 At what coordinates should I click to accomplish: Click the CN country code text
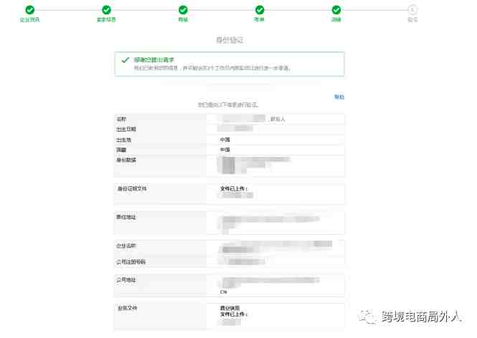coord(224,292)
